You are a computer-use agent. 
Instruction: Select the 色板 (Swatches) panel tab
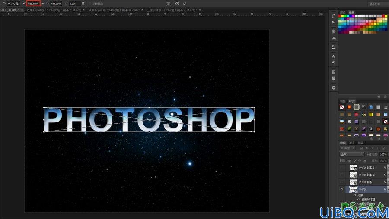[x=352, y=12]
